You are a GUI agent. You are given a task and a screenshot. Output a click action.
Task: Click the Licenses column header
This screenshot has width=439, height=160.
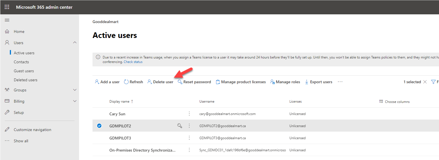click(295, 102)
